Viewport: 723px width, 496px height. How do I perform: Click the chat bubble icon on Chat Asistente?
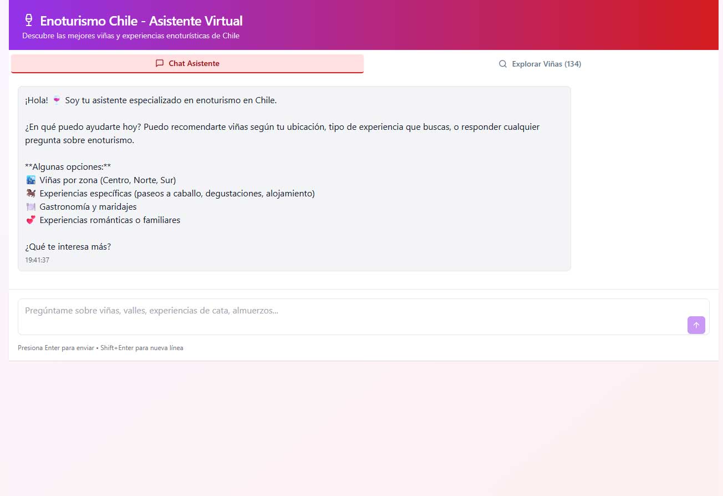click(x=160, y=63)
